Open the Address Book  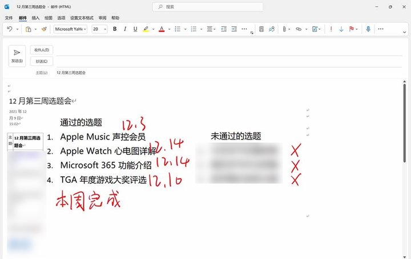tap(261, 29)
